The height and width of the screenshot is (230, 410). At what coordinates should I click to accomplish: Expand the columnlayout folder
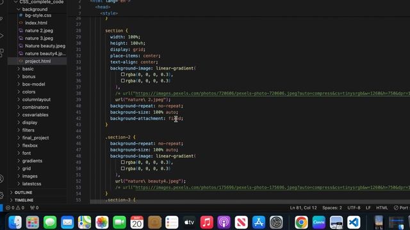(37, 100)
